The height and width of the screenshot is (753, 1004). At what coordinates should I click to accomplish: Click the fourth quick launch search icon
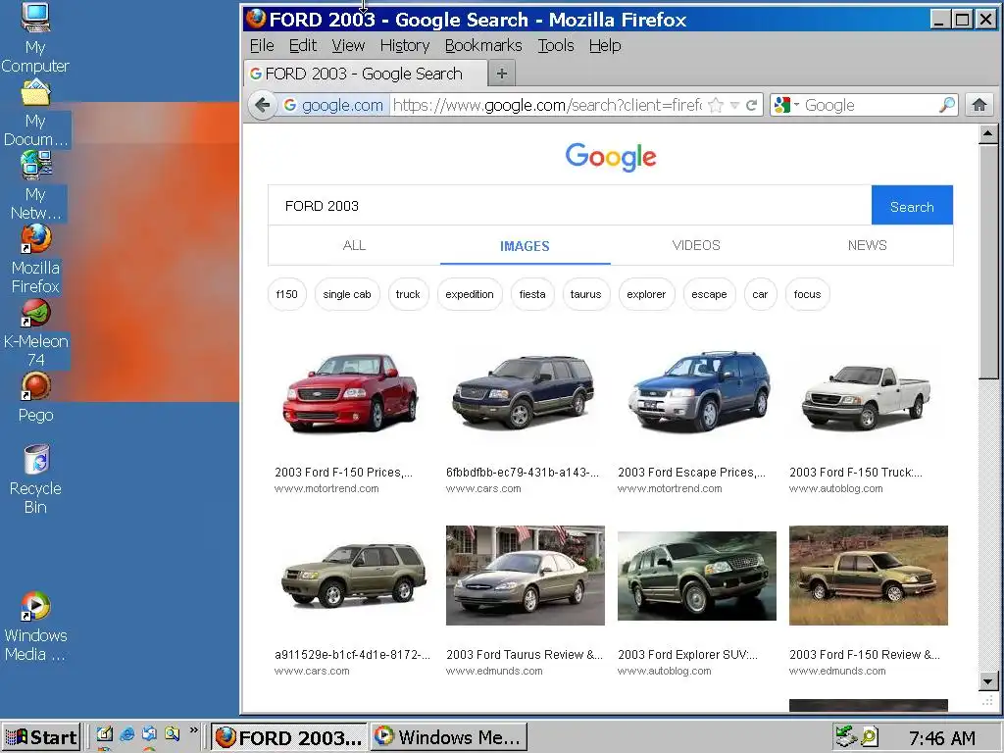pyautogui.click(x=172, y=734)
